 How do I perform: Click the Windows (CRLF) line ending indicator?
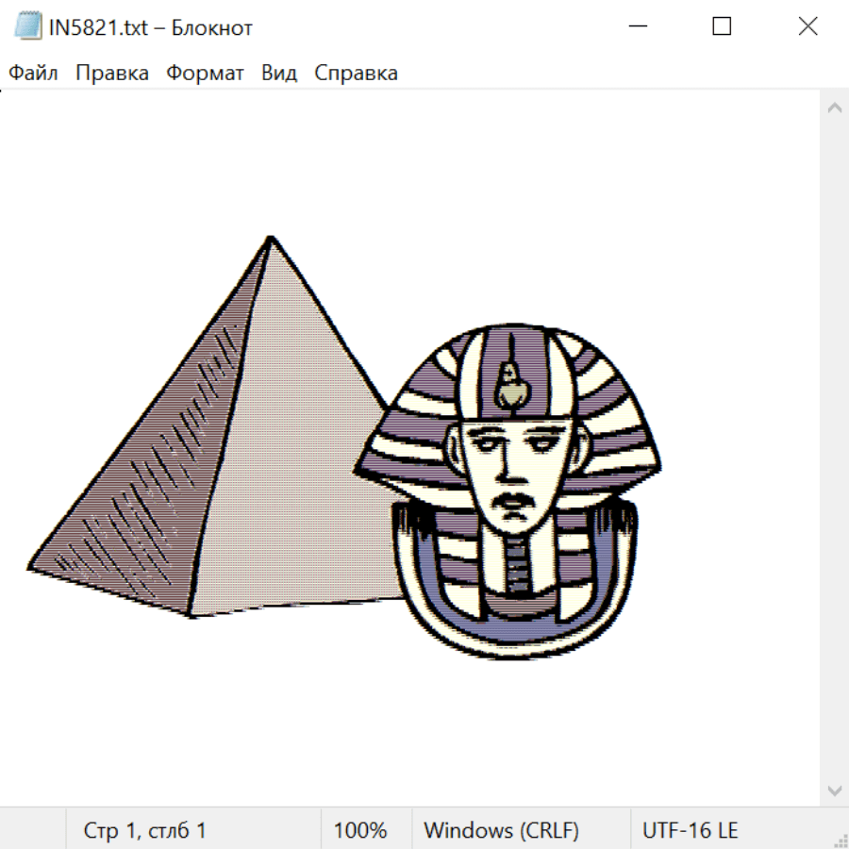coord(501,830)
